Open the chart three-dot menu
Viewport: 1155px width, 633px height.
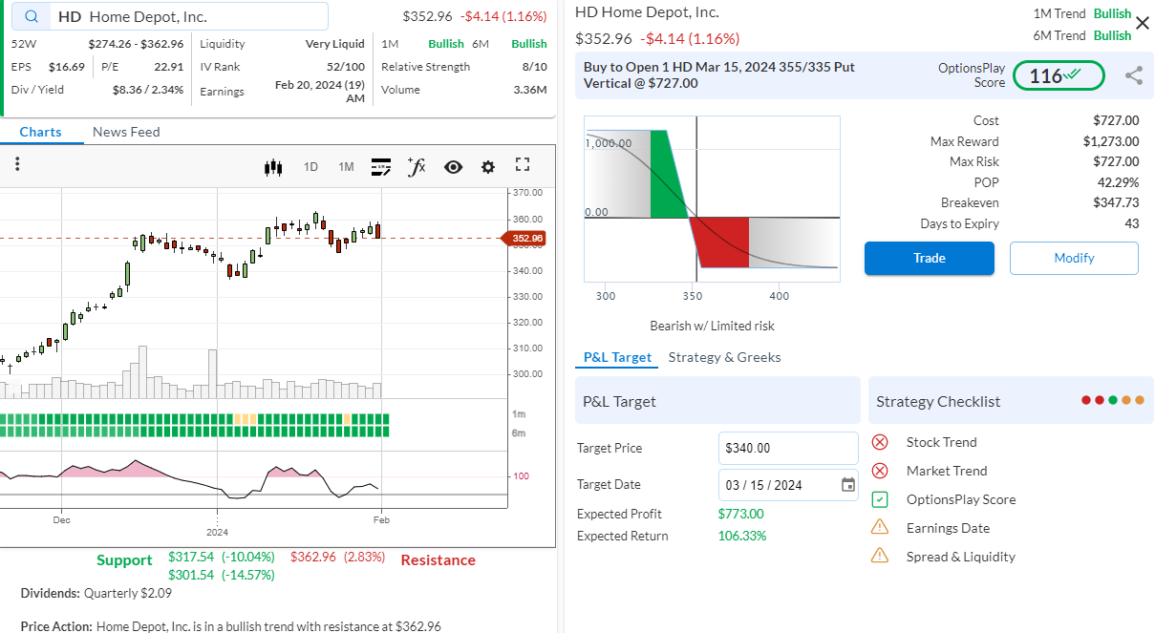17,164
